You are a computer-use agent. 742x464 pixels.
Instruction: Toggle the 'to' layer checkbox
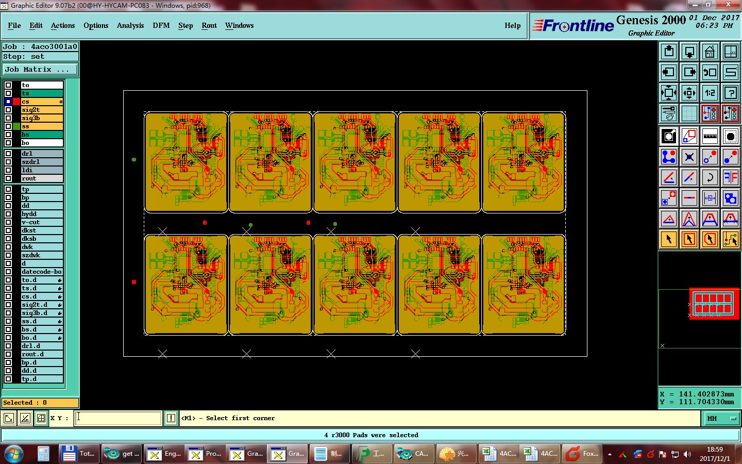(x=8, y=85)
